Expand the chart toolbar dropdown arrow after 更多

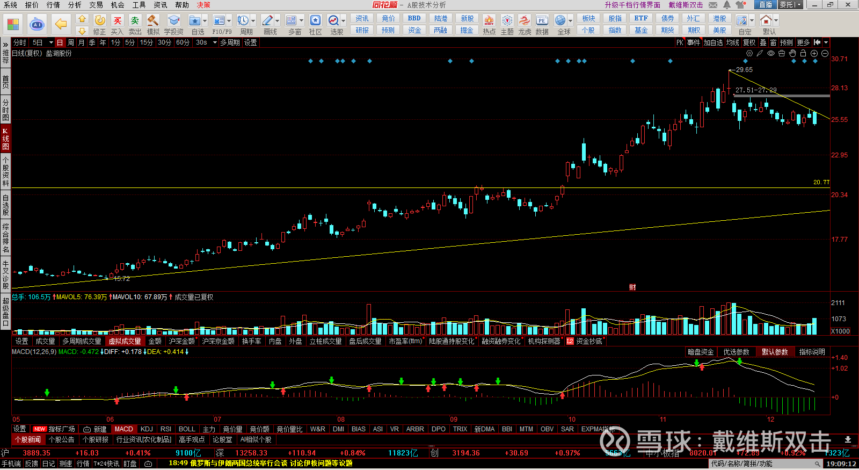(x=826, y=42)
